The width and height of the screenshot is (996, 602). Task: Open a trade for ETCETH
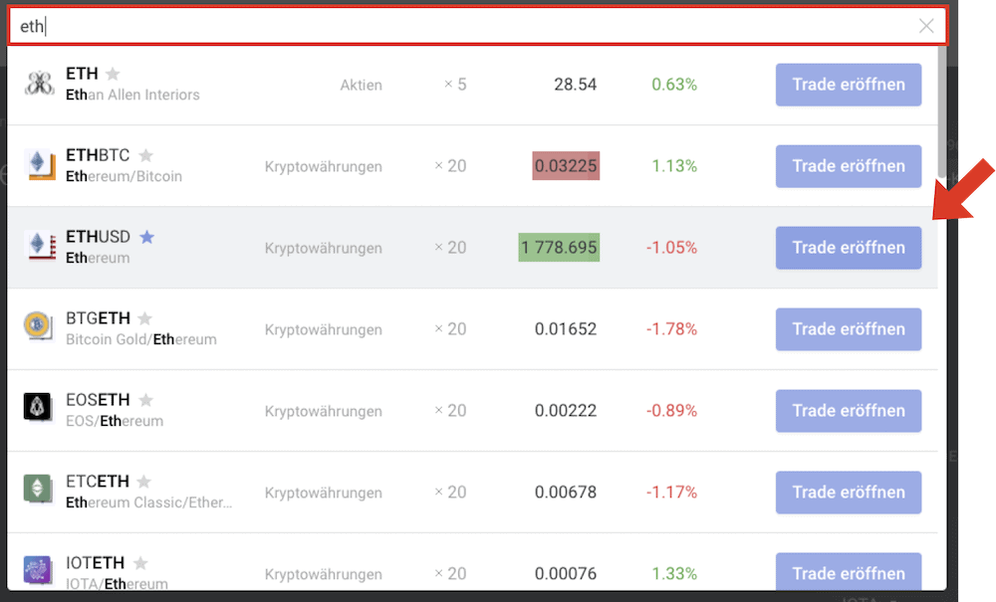point(848,493)
